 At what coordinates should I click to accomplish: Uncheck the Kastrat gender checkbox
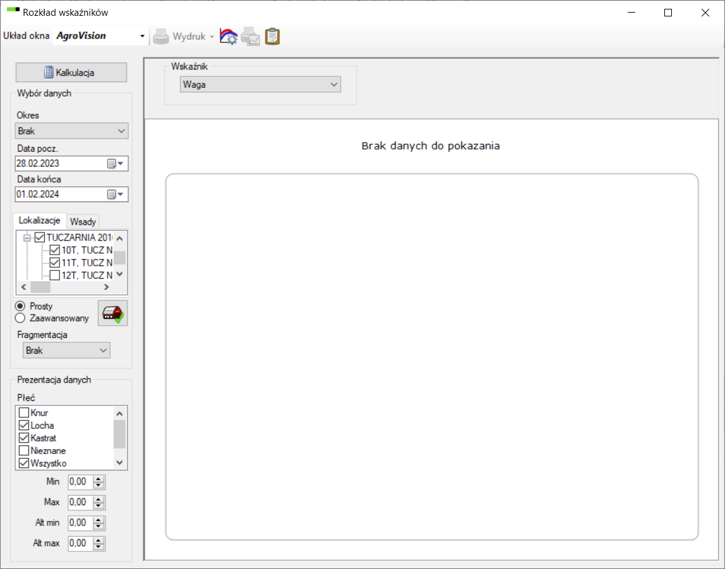24,438
